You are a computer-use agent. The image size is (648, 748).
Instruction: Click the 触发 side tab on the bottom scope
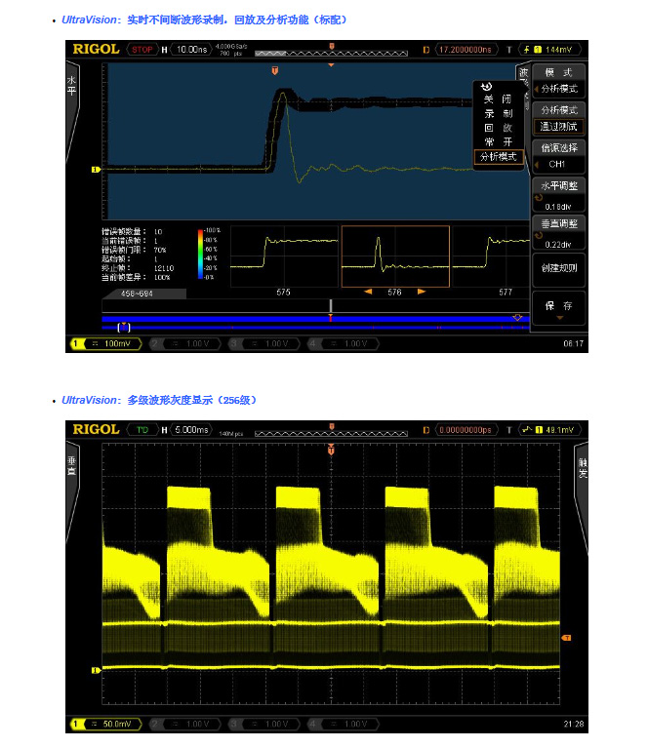click(582, 465)
